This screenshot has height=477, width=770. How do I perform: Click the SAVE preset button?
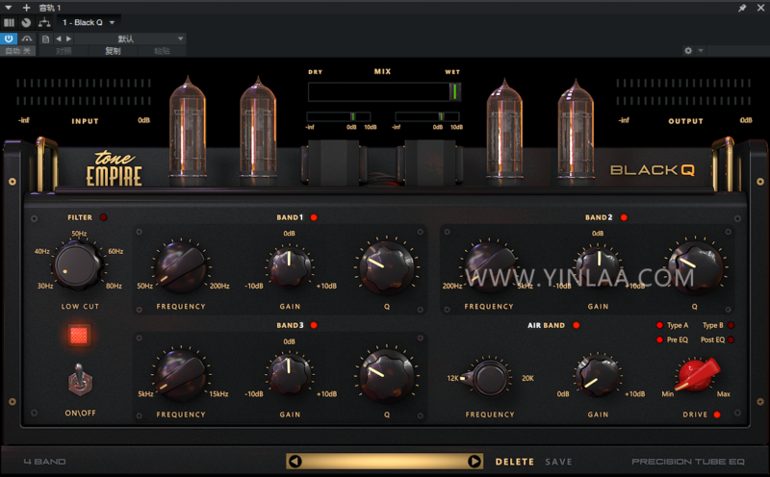pyautogui.click(x=558, y=462)
